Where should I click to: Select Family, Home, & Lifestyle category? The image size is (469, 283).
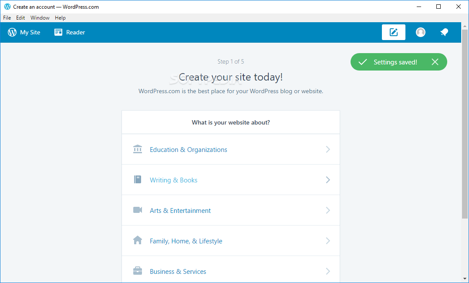pos(231,241)
